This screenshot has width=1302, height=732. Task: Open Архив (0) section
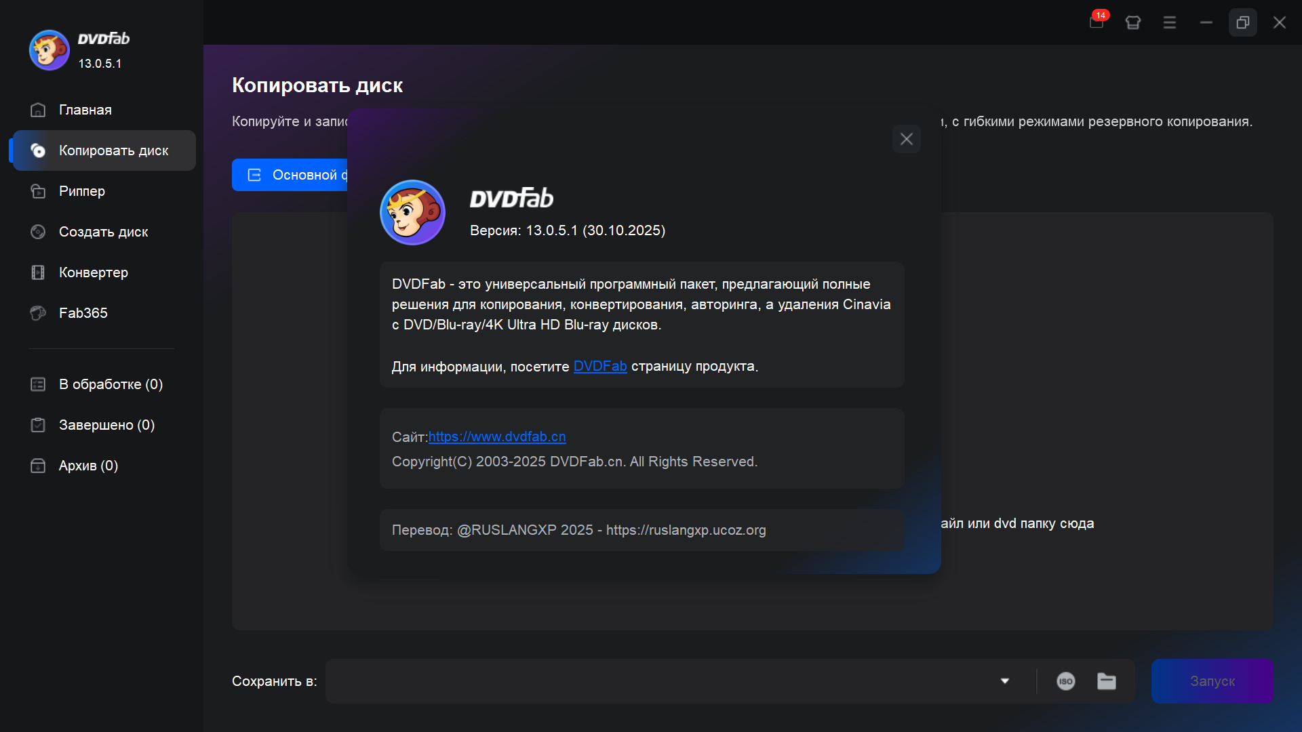tap(88, 466)
